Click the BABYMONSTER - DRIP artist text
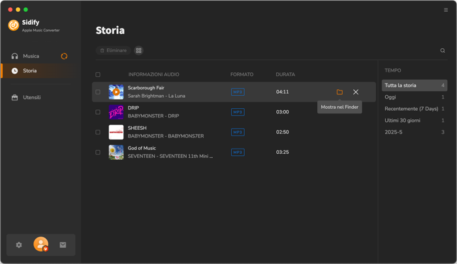Image resolution: width=457 pixels, height=264 pixels. (x=153, y=116)
